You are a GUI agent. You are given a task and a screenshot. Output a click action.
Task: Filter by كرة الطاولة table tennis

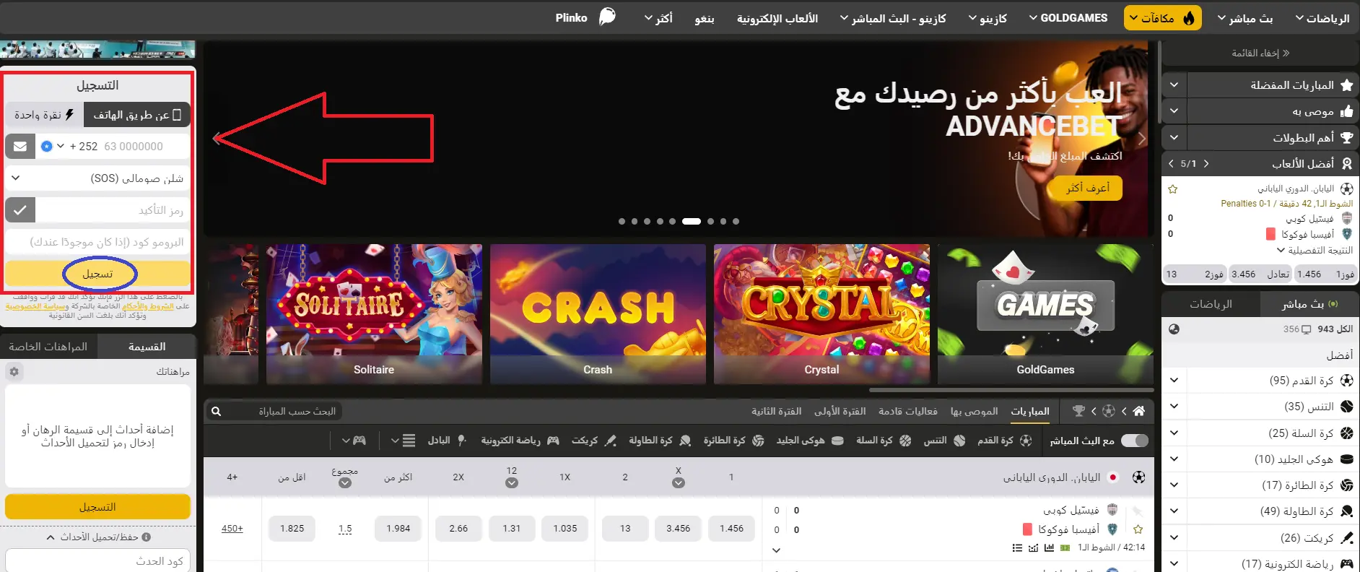[660, 441]
